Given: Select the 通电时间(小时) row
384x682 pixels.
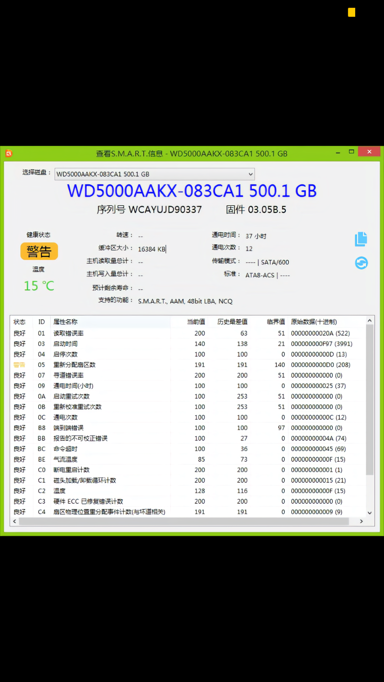Looking at the screenshot, I should click(188, 386).
